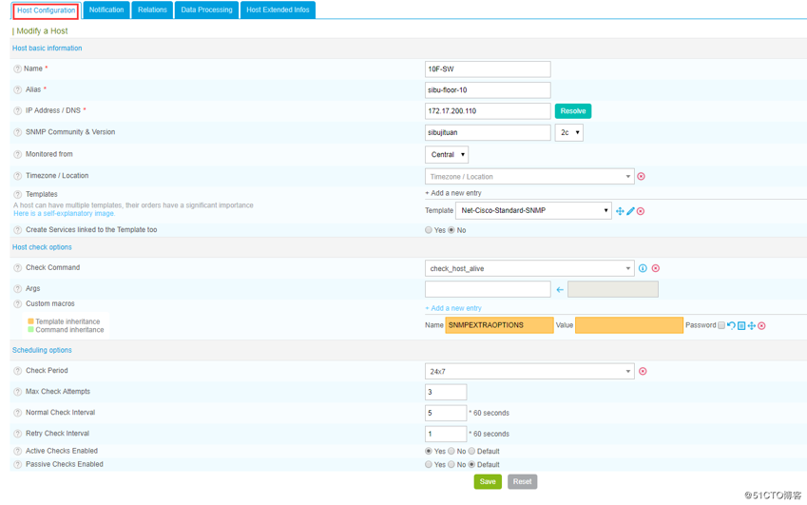Click help icon beside Args
This screenshot has height=505, width=807.
(x=17, y=289)
